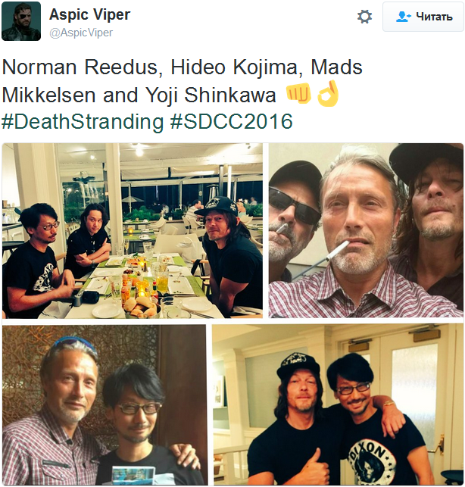The image size is (465, 487).
Task: Open the @AspicViper handle link
Action: tap(81, 33)
